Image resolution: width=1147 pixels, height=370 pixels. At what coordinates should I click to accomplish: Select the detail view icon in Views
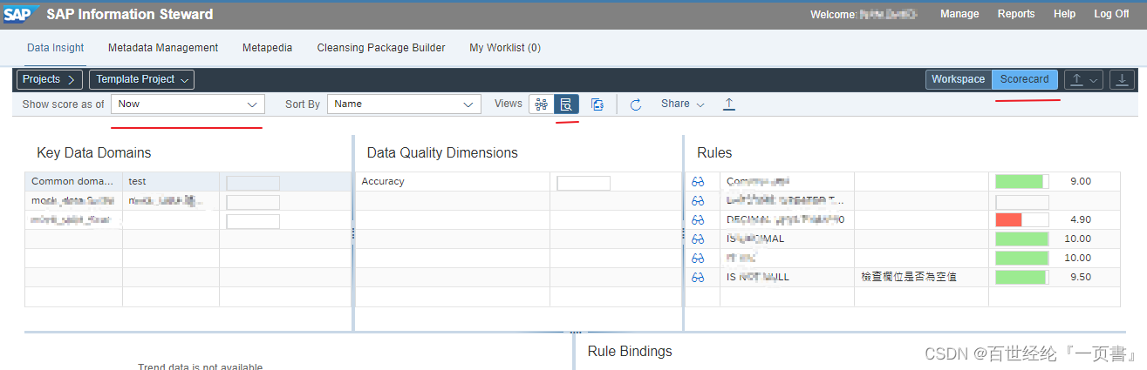coord(566,104)
